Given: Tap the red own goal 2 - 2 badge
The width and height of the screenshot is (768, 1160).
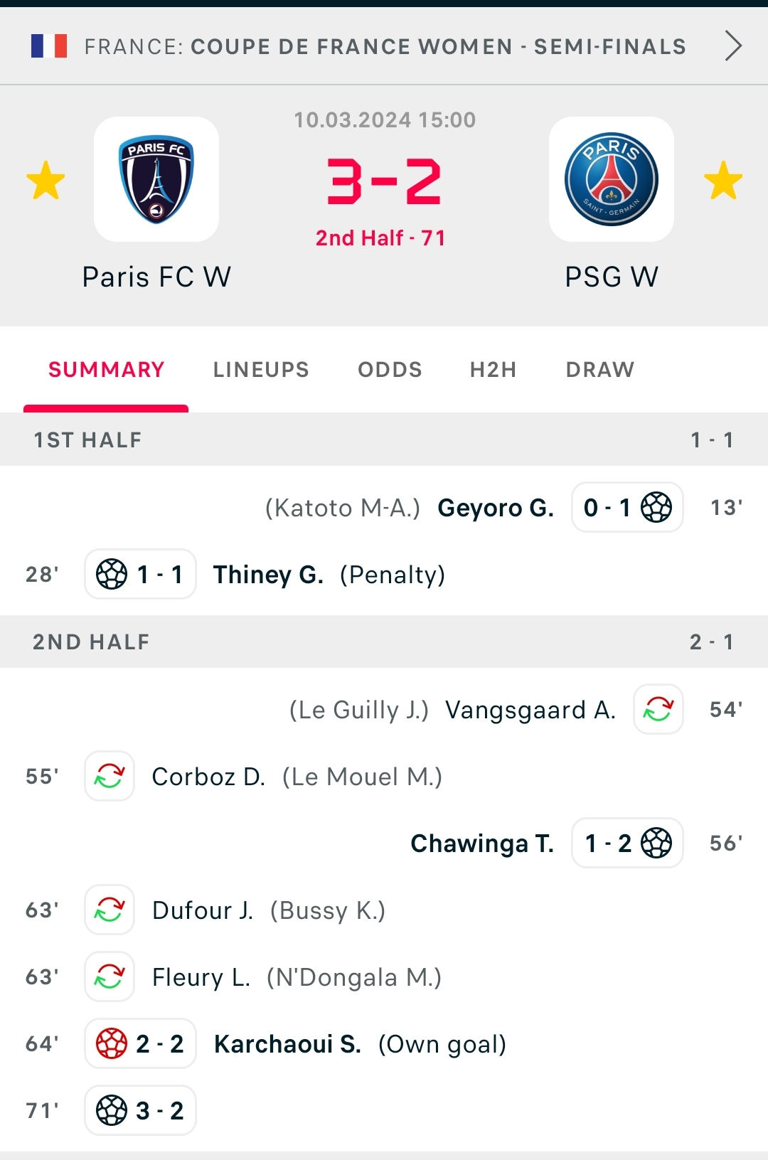Looking at the screenshot, I should [140, 1043].
